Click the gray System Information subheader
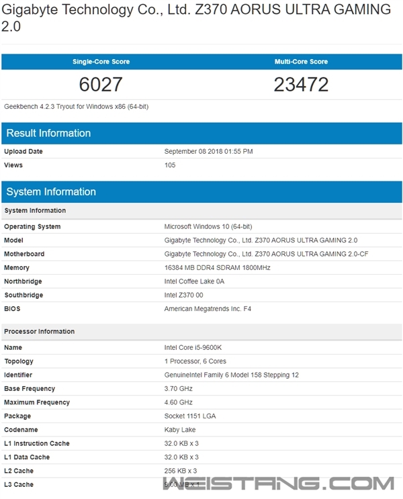 [x=201, y=211]
